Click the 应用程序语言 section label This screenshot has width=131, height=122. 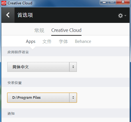coord(18,52)
